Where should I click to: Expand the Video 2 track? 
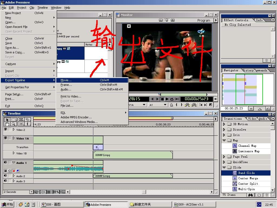(x=14, y=129)
